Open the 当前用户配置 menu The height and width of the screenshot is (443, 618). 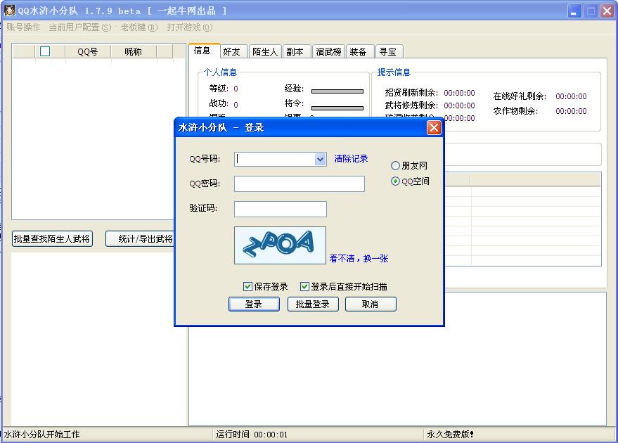point(80,27)
